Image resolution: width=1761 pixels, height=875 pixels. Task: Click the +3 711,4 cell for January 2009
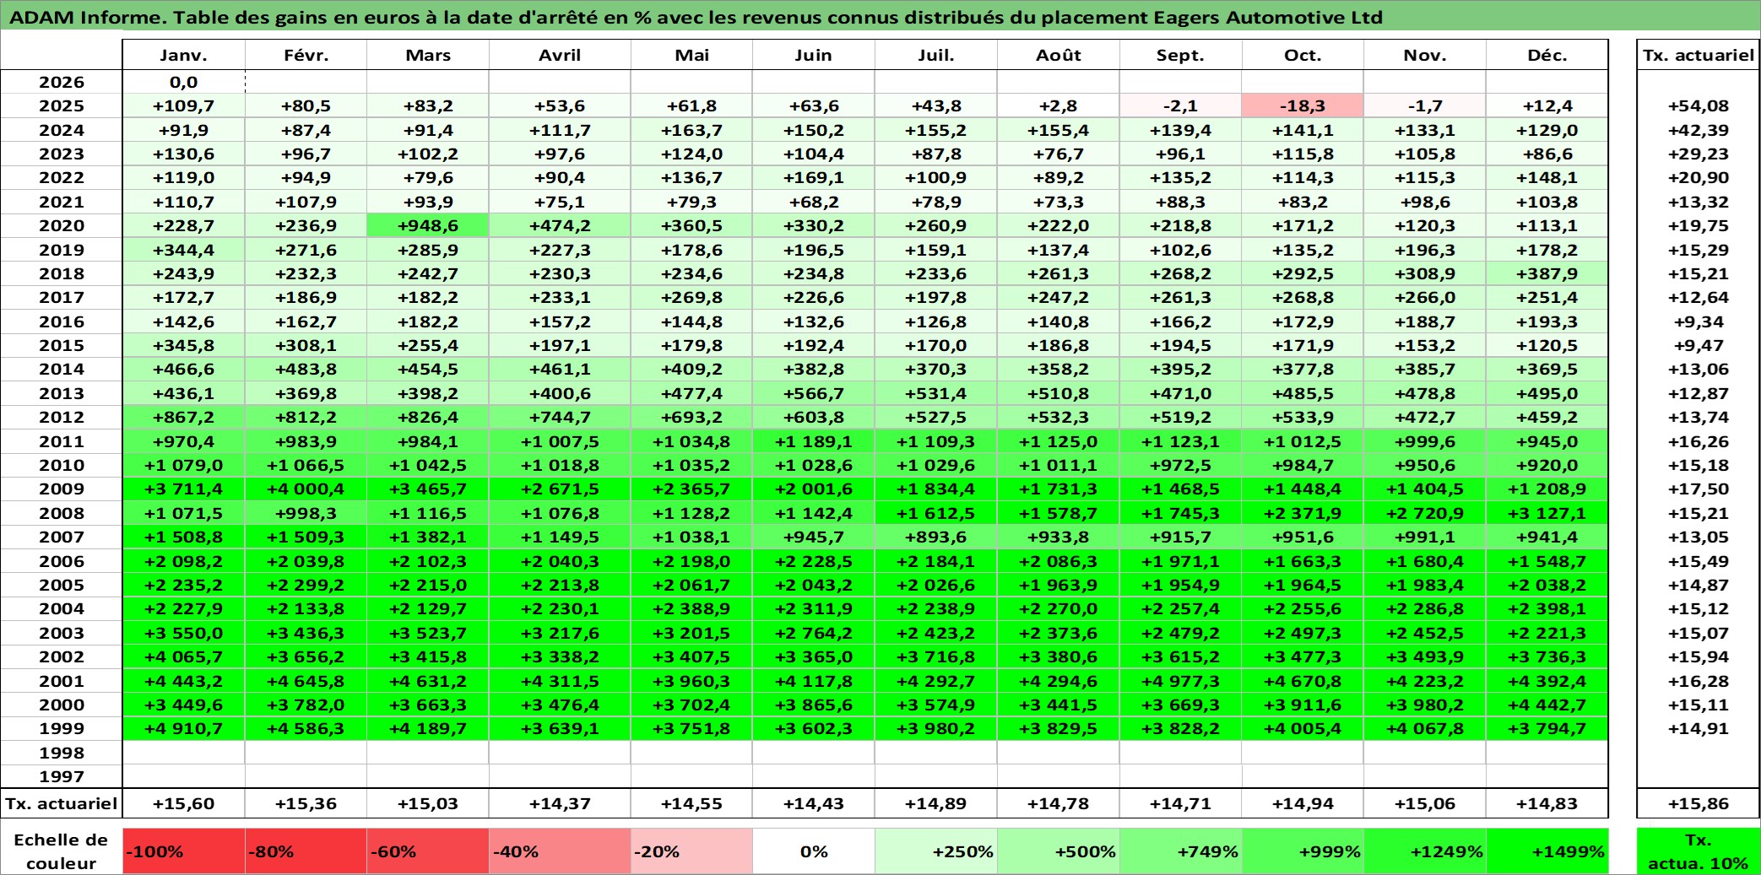click(x=184, y=489)
